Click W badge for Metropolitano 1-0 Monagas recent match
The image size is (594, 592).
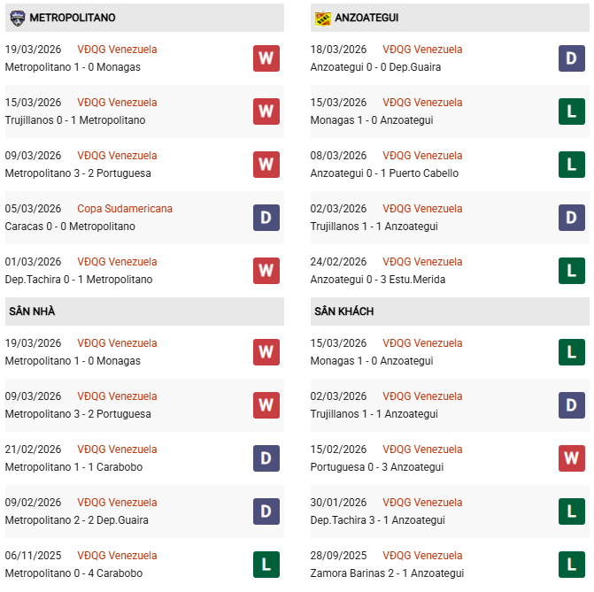(x=266, y=58)
